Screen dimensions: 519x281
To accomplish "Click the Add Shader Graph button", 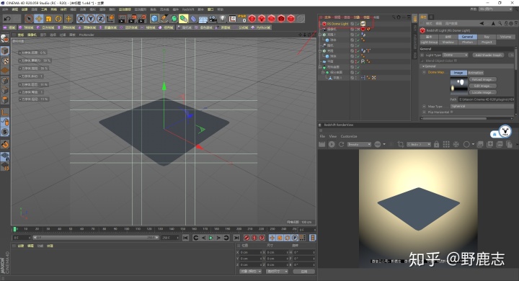I will tap(488, 55).
